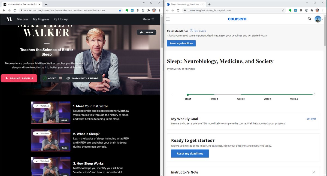This screenshot has width=327, height=176.
Task: Click Evernote extension icon in MasterClass window
Action: pos(127,10)
